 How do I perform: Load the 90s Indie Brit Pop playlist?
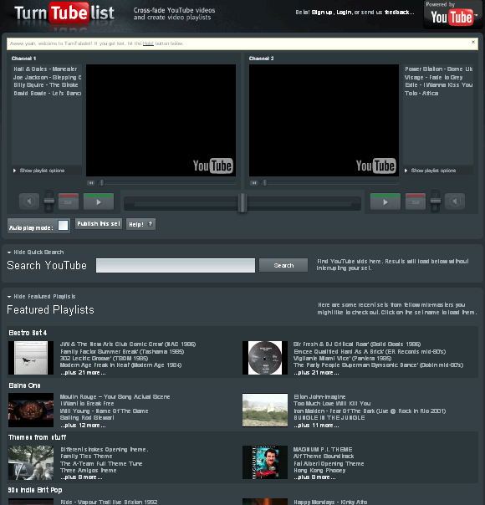35,490
